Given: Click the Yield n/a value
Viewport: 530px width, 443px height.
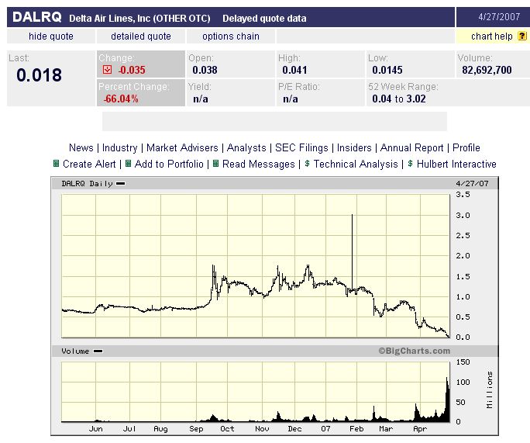Looking at the screenshot, I should [x=201, y=99].
